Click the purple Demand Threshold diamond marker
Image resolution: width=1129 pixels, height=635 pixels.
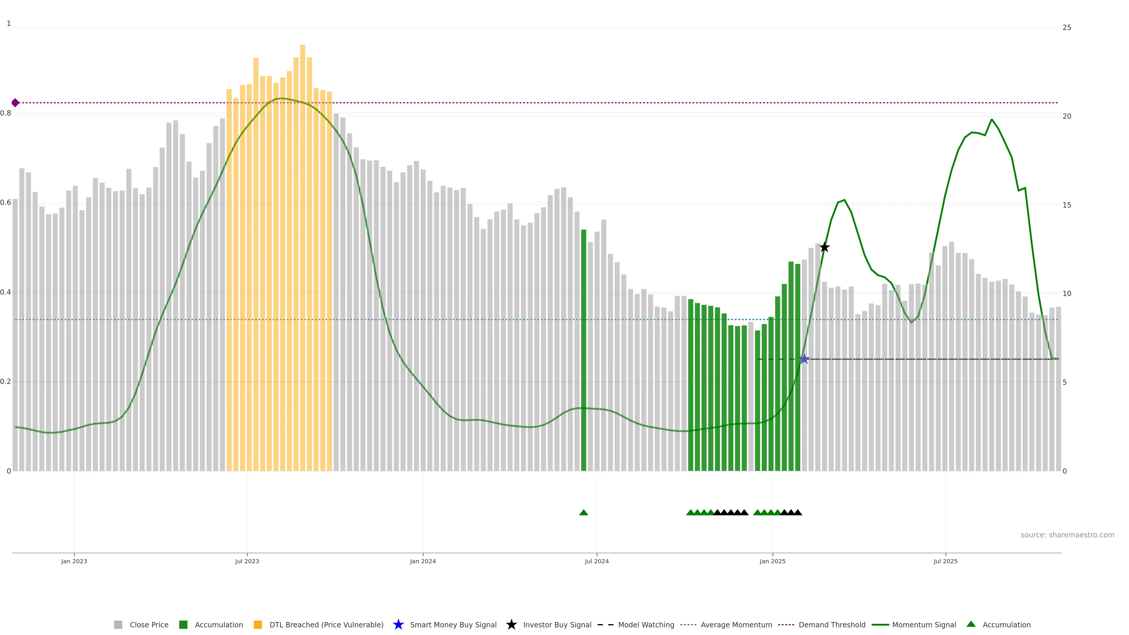coord(15,103)
